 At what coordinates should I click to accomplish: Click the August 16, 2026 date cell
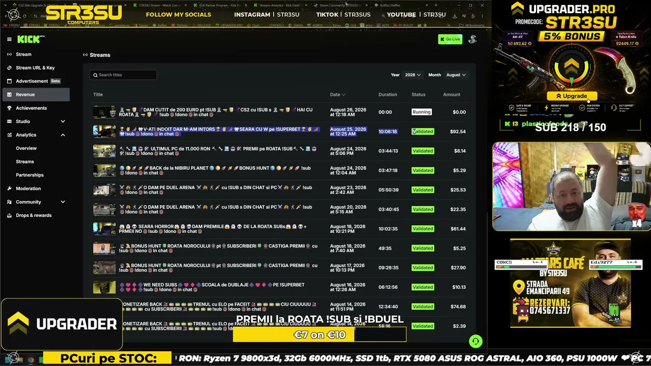pos(348,287)
